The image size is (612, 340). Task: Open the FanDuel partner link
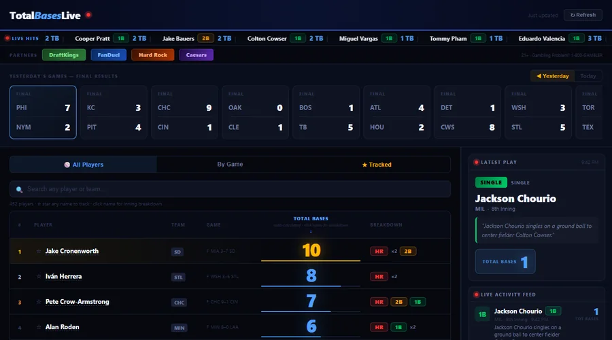(109, 55)
